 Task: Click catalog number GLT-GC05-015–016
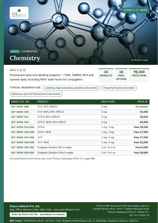pos(23,132)
